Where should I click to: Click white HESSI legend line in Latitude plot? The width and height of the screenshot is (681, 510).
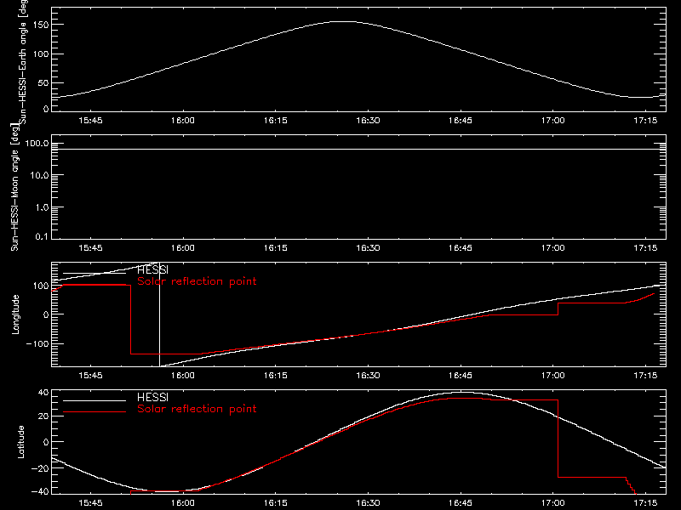[x=94, y=400]
